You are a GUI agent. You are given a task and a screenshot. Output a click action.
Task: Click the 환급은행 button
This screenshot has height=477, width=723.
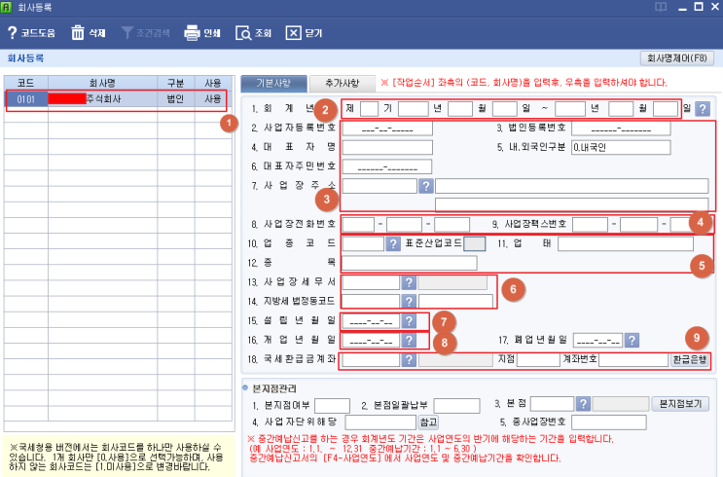coord(689,359)
